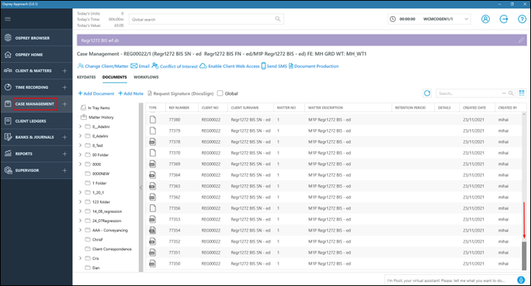
Task: Collapse the folder tree panel arrow
Action: [x=141, y=188]
